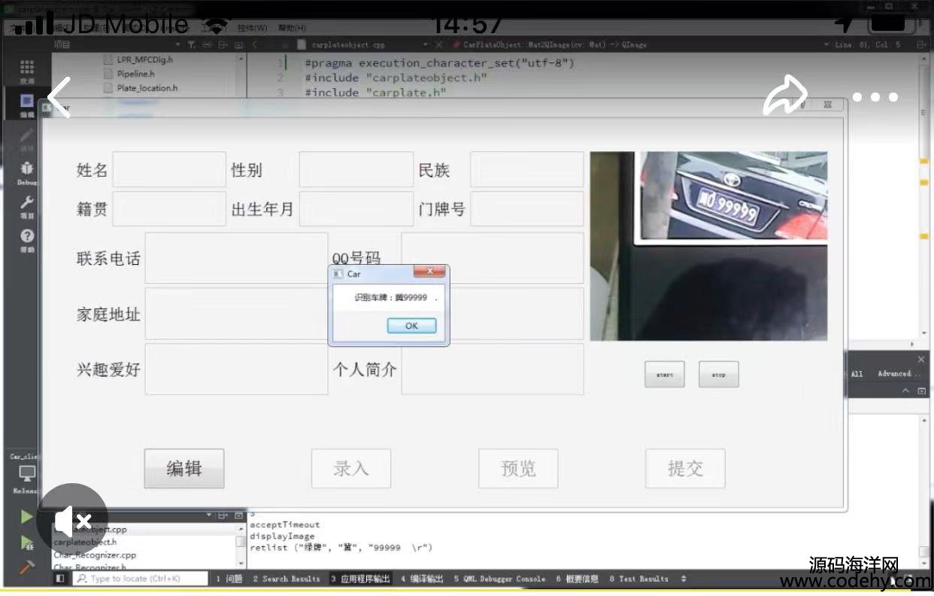The height and width of the screenshot is (596, 934).
Task: Focus the 门牌号 input field
Action: click(527, 208)
